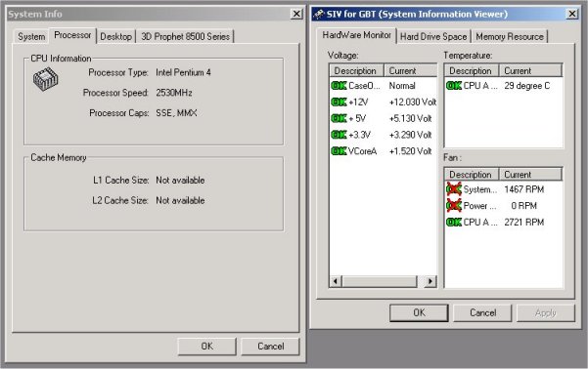
Task: Open the Memory Resource tab
Action: [x=510, y=37]
